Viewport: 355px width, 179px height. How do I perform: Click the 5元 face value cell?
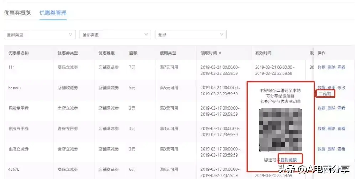132,88
